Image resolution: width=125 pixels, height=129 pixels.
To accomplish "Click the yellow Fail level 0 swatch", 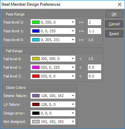I will (36, 59).
